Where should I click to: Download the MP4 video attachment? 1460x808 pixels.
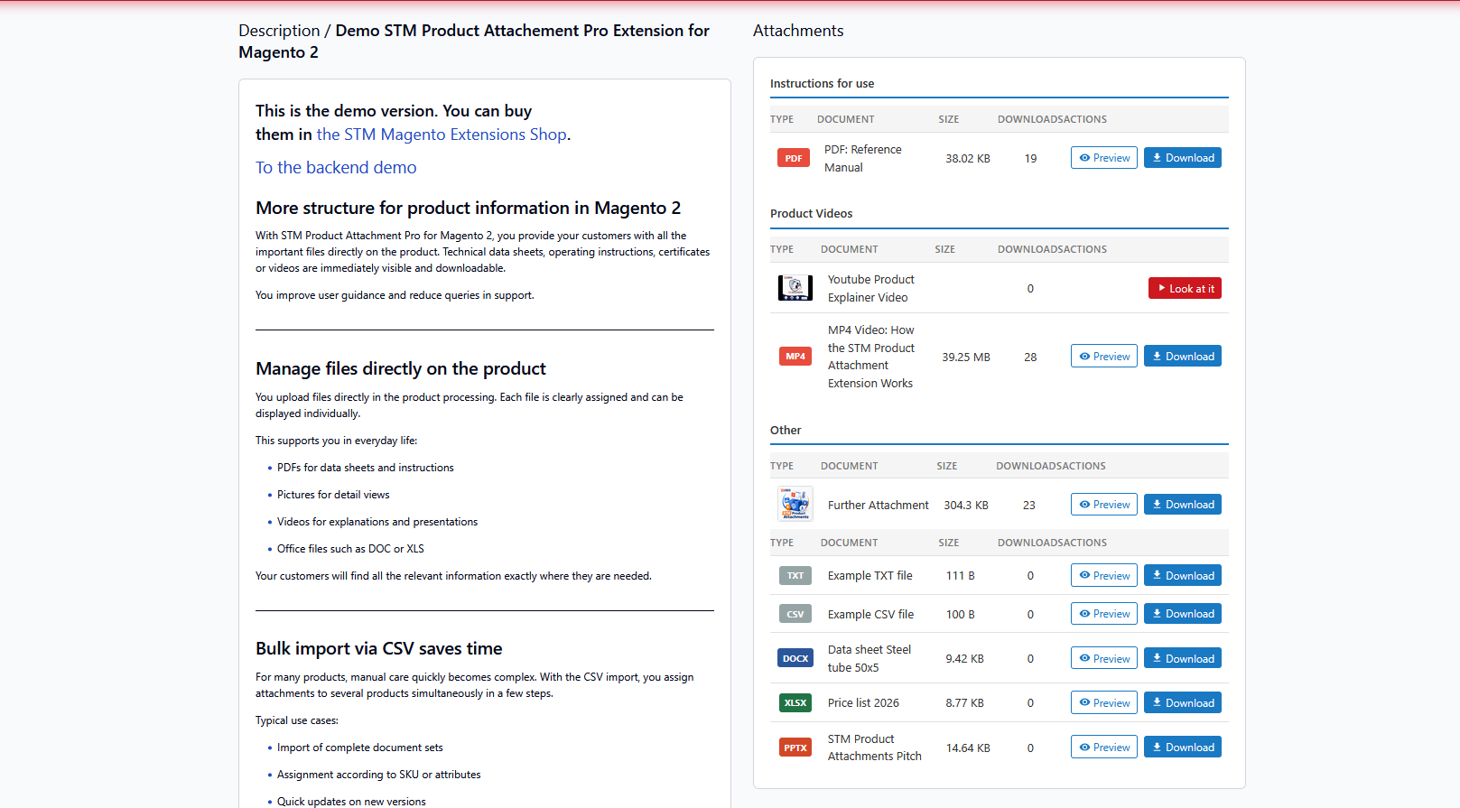pos(1183,357)
